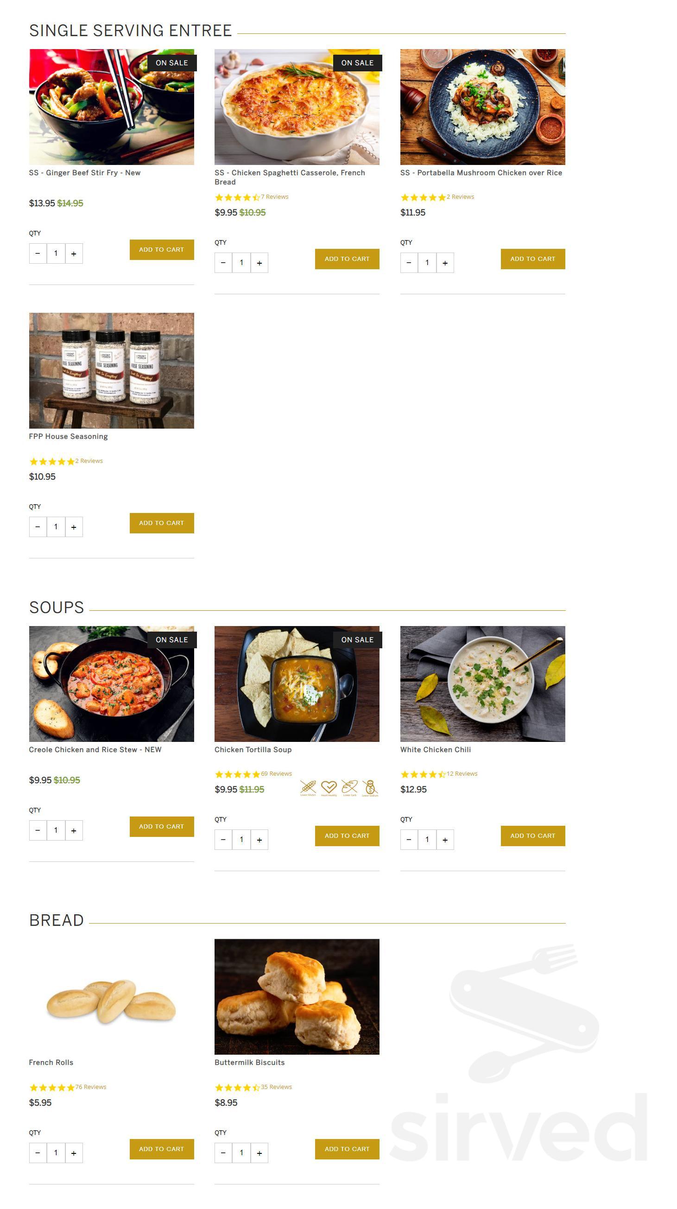Add Chicken Tortilla Soup to cart
The height and width of the screenshot is (1209, 677).
(x=347, y=836)
